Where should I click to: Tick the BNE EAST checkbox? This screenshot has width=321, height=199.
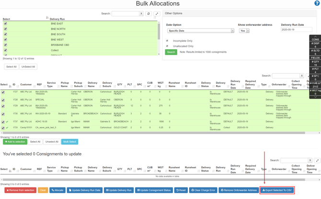[x=6, y=23]
